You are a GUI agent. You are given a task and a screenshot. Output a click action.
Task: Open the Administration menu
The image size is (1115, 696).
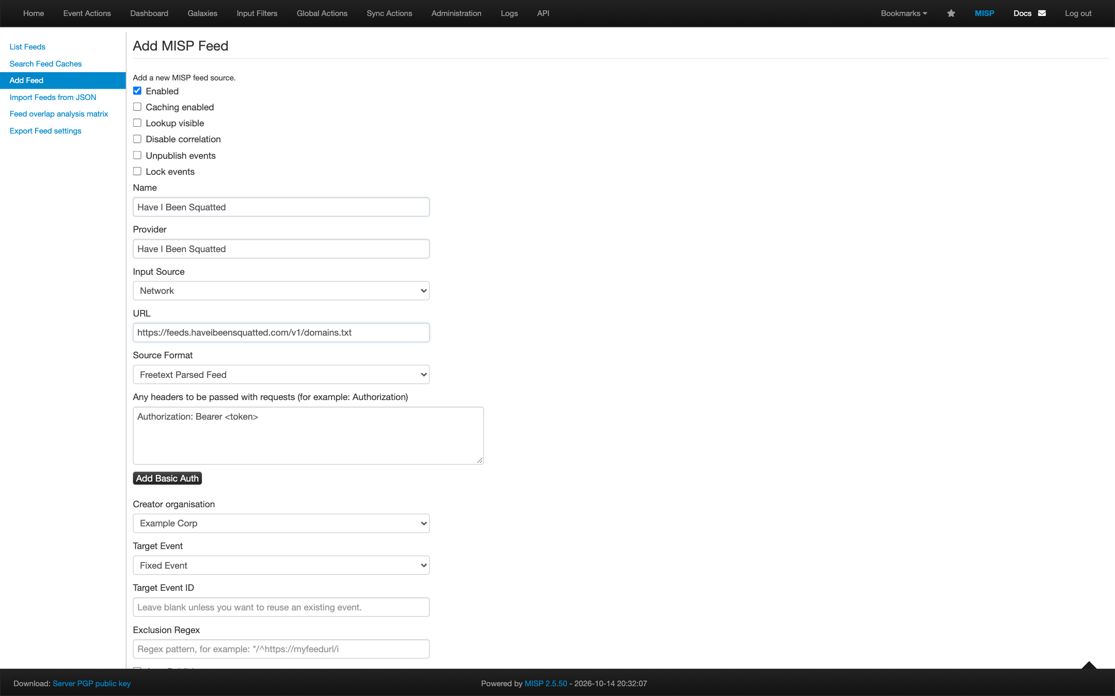(x=456, y=13)
